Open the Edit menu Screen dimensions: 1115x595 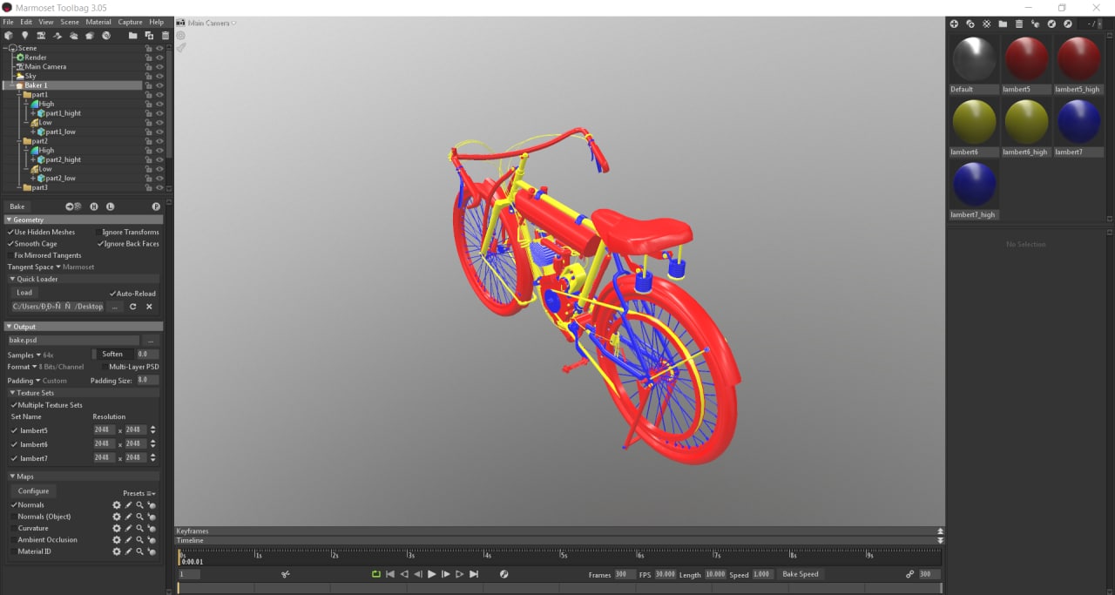[x=26, y=22]
